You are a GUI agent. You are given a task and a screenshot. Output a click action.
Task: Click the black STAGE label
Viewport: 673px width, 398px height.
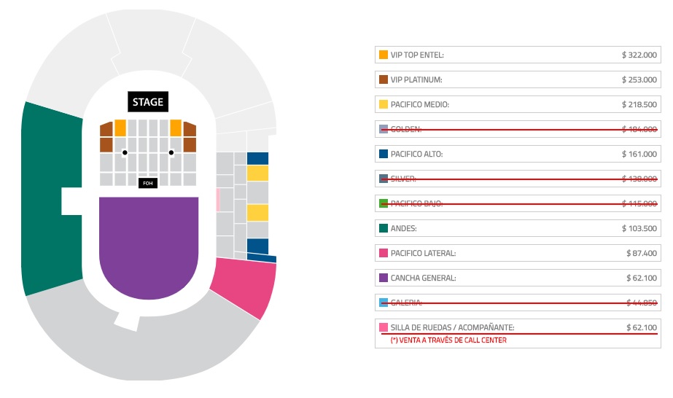tap(147, 102)
